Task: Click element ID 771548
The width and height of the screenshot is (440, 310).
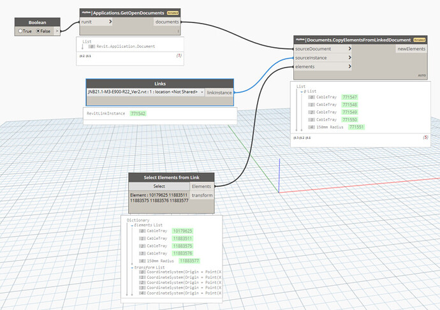Action: coord(349,105)
